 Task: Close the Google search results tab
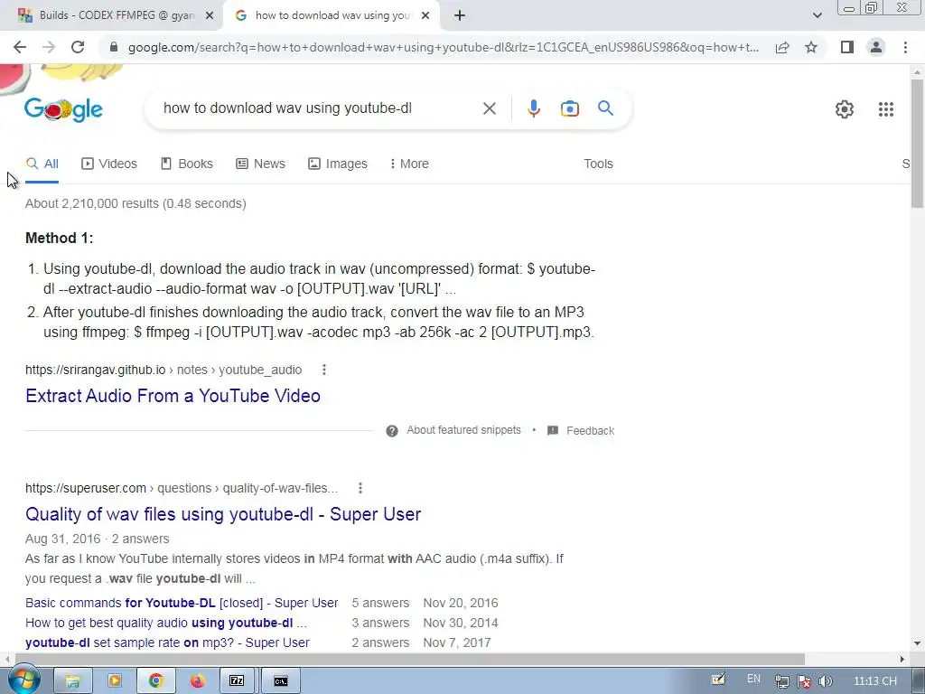(425, 16)
